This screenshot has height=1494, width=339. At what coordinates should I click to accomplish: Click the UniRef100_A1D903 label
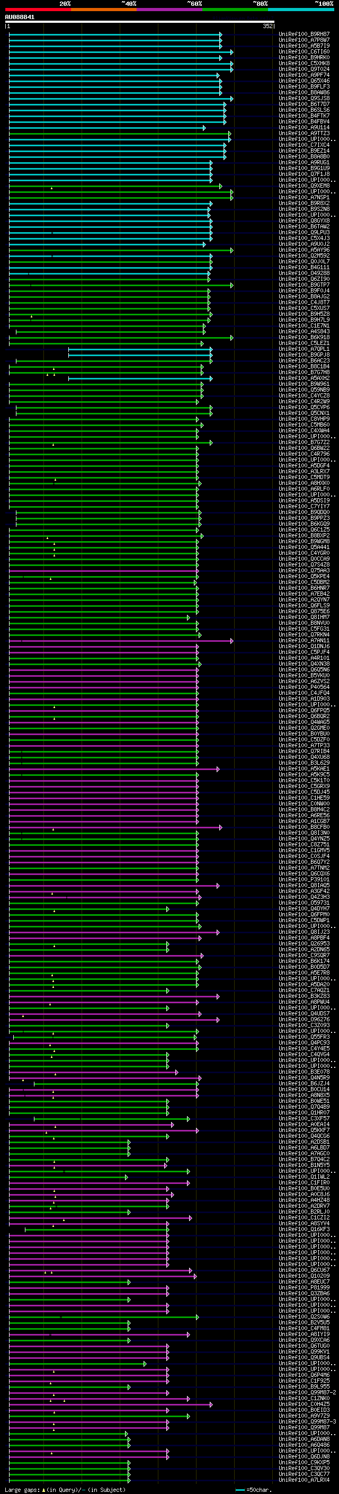[304, 699]
